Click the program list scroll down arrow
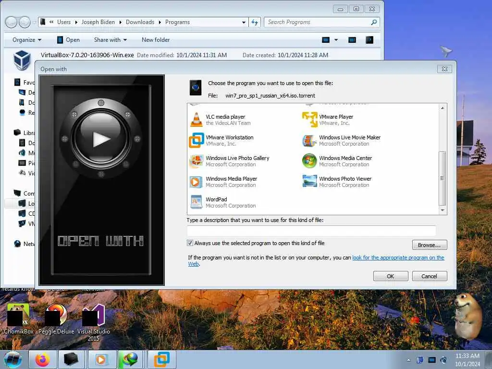The image size is (492, 369). coord(442,210)
